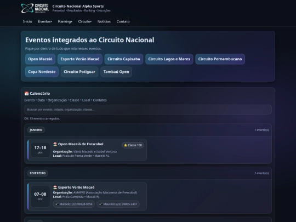Screen dimensions: 296x222
Task: Click the FEVEREIRO month label
Action: 38,173
